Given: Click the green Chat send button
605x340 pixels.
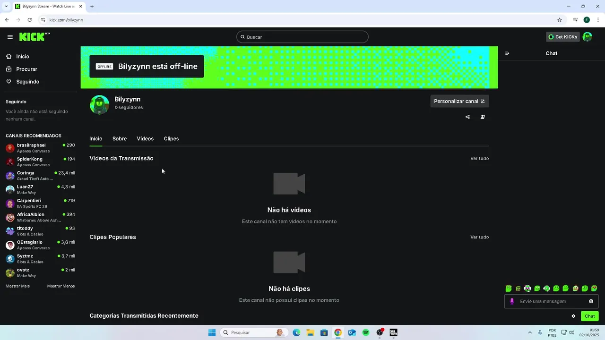Looking at the screenshot, I should click(590, 316).
